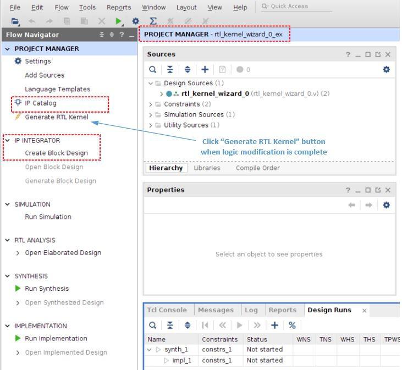Switch to the Libraries tab
The height and width of the screenshot is (370, 402).
point(207,168)
